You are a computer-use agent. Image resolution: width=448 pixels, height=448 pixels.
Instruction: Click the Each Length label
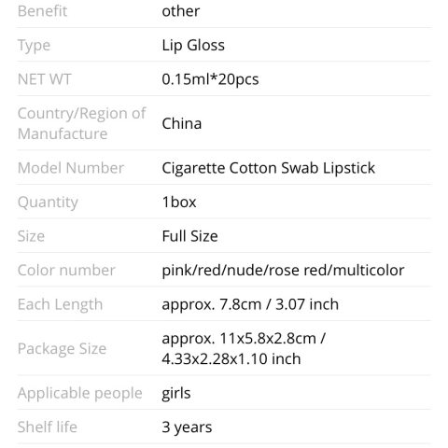60,304
